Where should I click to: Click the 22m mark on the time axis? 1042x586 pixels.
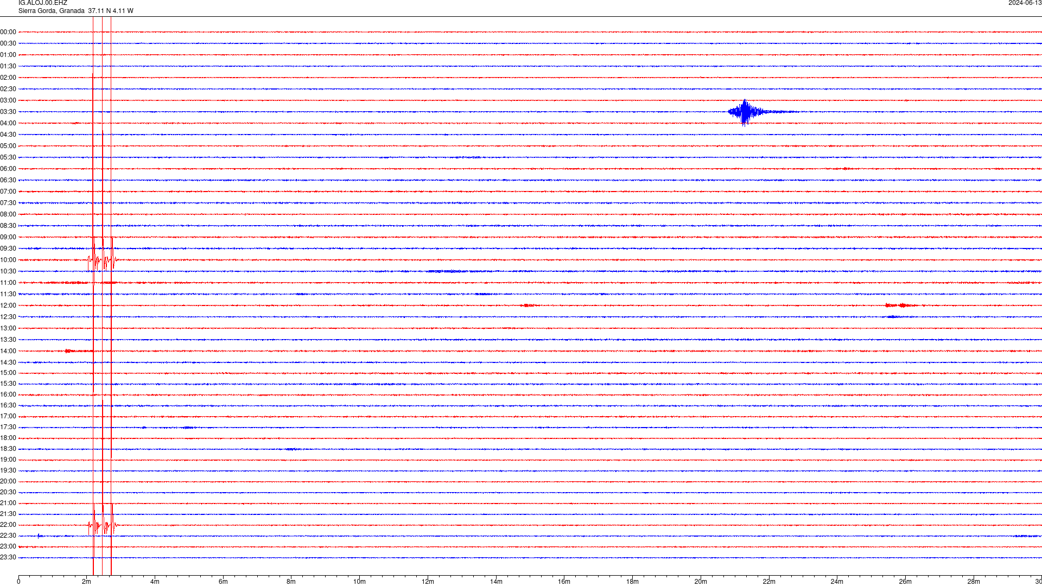click(769, 582)
